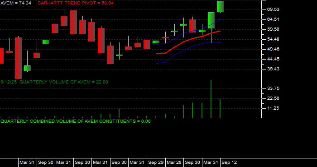Select the CARHARTT TREND PIVOT = 58.94 label
The image size is (317, 167).
point(76,3)
